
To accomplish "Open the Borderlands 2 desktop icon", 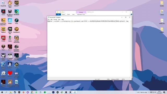I will (x=16, y=30).
